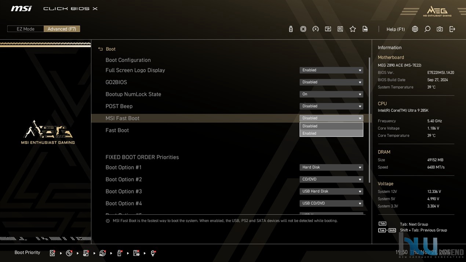Go back via the Boot breadcrumb label

(x=110, y=49)
